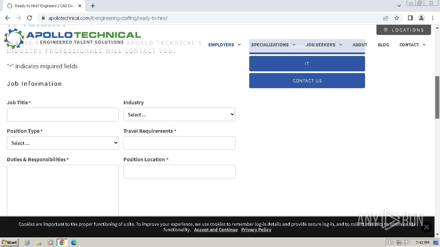Image resolution: width=440 pixels, height=247 pixels.
Task: Share this page icon
Action: 386,18
